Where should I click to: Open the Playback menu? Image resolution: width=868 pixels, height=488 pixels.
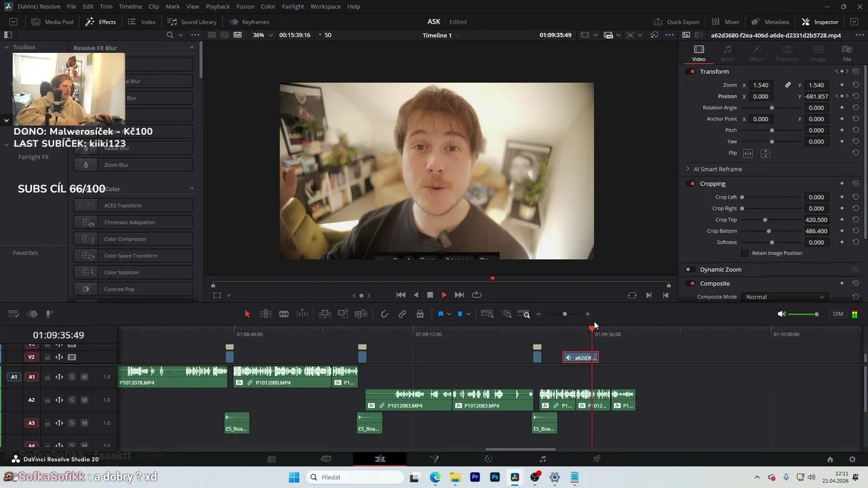tap(218, 6)
